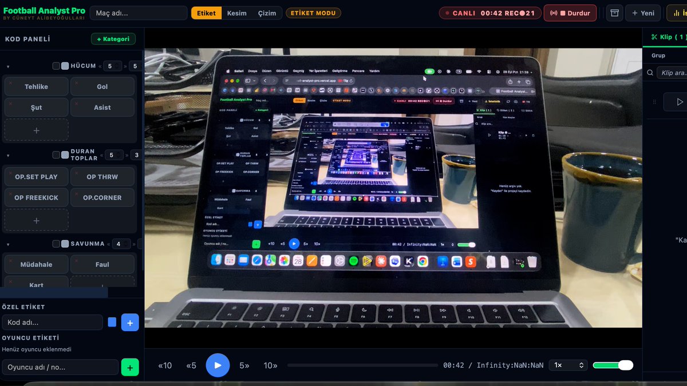Collapse the DURAN TOPLAR category triangle
This screenshot has height=386, width=687.
click(8, 156)
